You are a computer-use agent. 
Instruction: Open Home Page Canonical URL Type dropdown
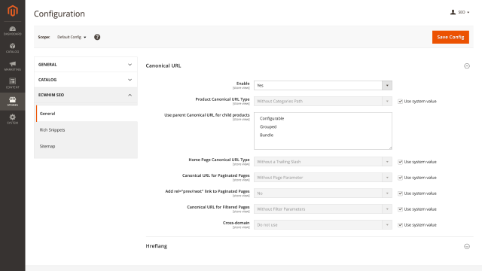tap(323, 162)
